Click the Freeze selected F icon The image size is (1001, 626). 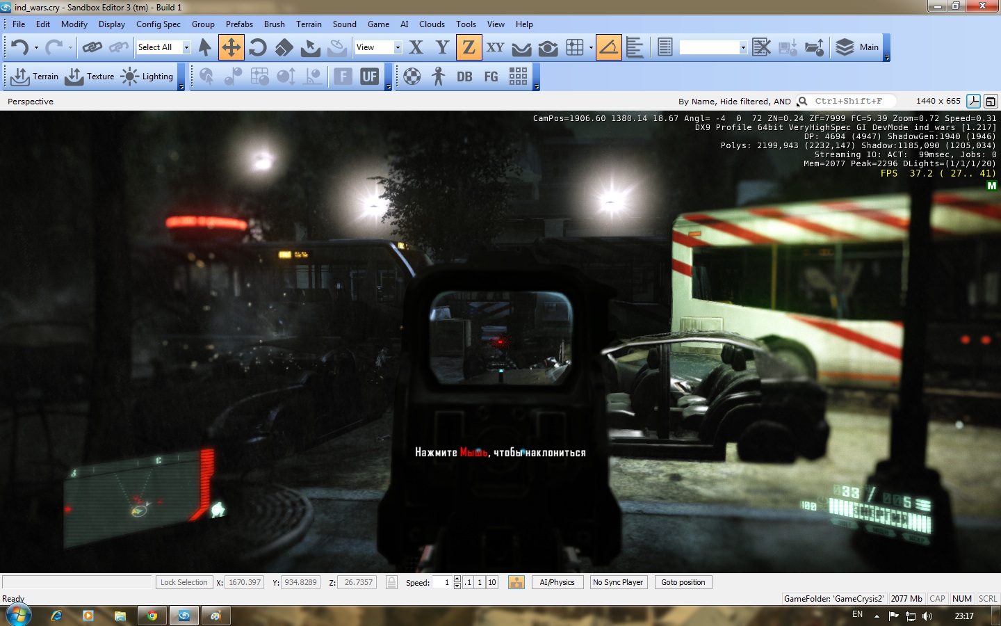pos(343,77)
